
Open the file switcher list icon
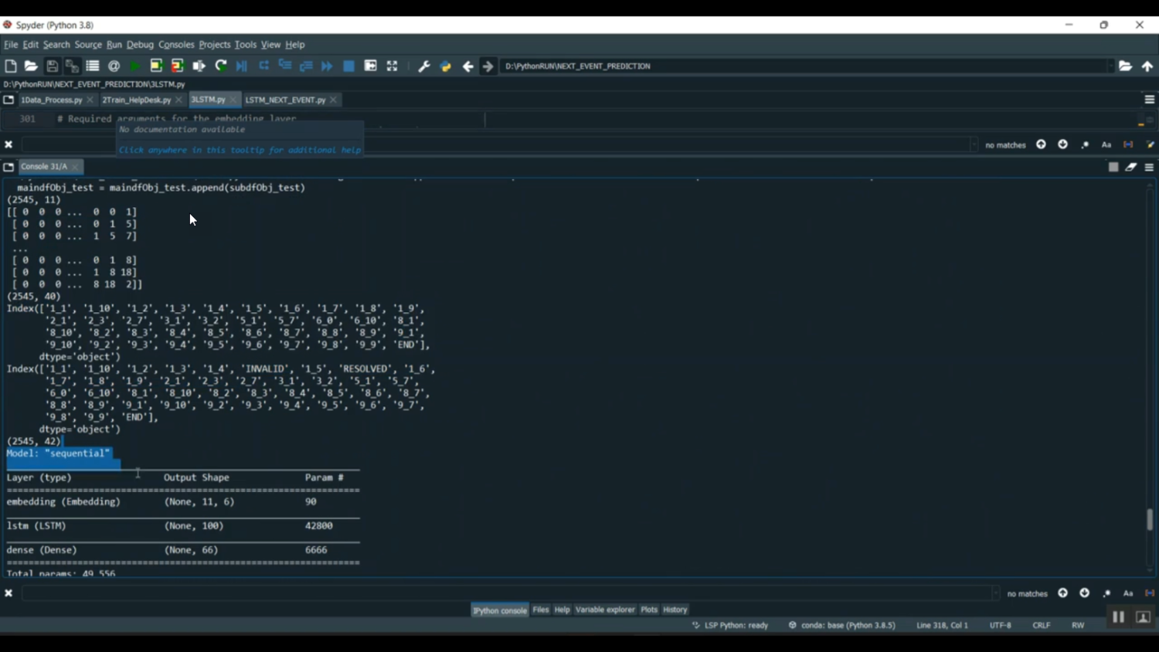point(93,66)
